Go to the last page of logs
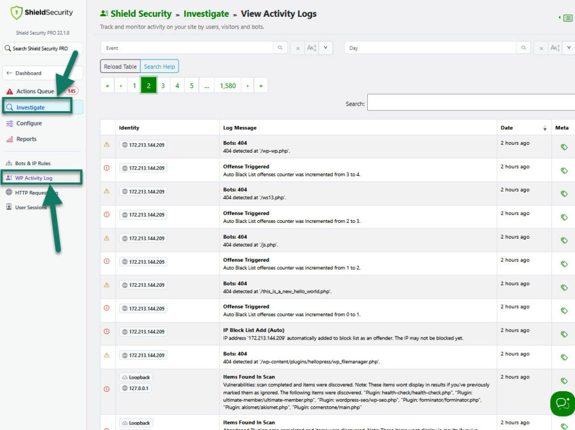575x430 pixels. [x=261, y=86]
